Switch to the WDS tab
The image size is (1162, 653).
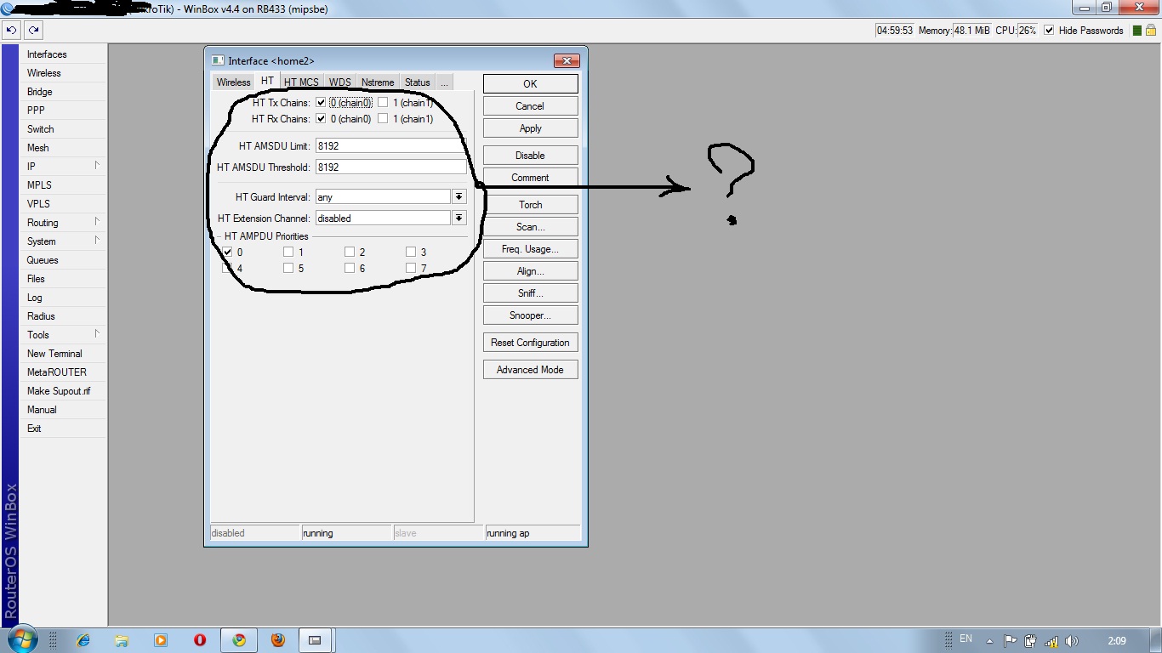[x=339, y=82]
